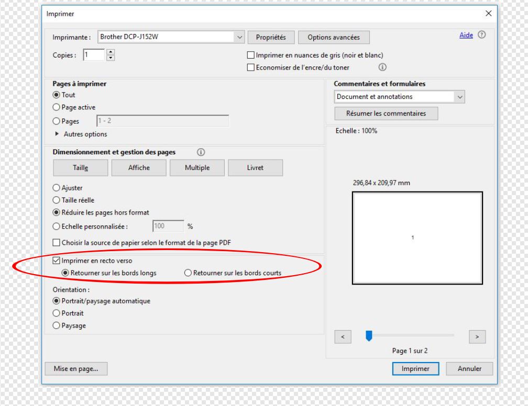Viewport: 528px width, 406px height.
Task: Click the Annuler cancel button
Action: [x=469, y=369]
